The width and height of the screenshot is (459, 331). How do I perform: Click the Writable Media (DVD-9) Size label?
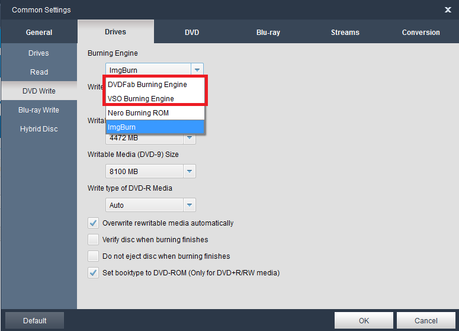click(x=133, y=154)
